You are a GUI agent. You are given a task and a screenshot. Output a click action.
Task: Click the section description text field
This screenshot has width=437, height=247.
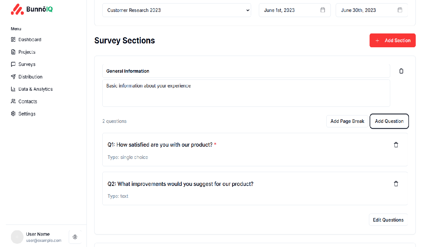tap(246, 93)
